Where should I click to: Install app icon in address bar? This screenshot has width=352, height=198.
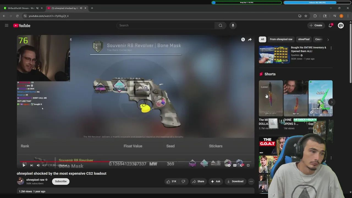click(x=300, y=16)
